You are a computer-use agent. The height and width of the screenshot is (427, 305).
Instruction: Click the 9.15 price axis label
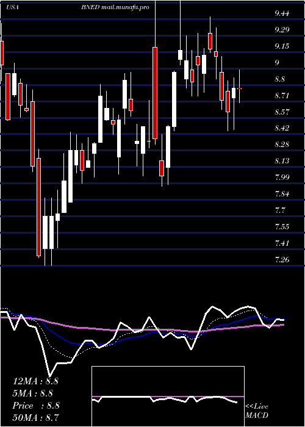pyautogui.click(x=282, y=46)
